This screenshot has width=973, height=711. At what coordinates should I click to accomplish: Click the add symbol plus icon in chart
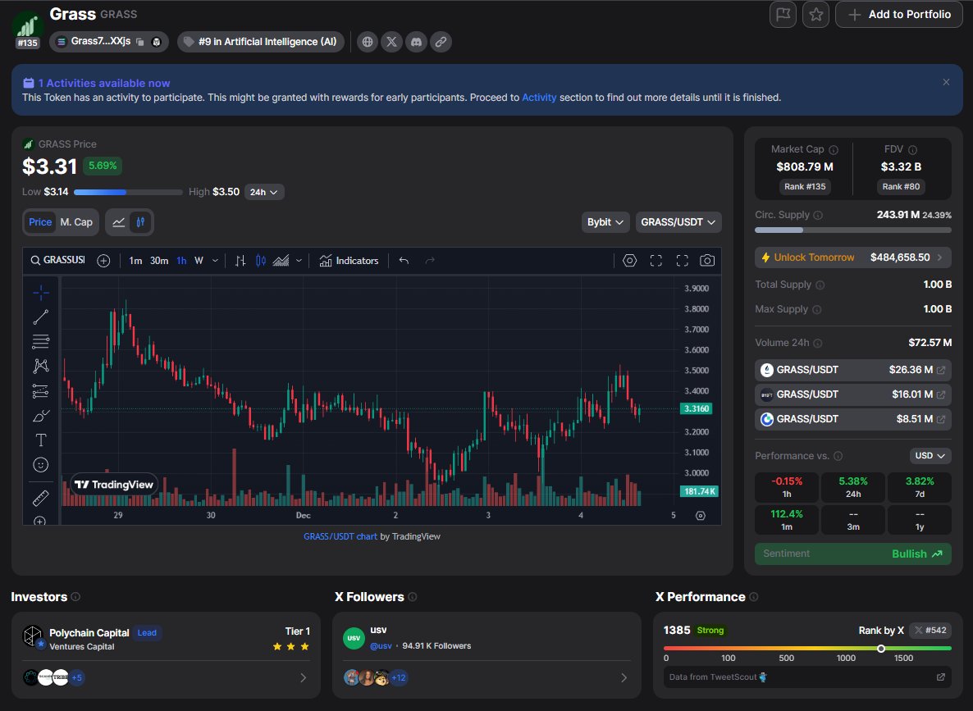pyautogui.click(x=103, y=261)
